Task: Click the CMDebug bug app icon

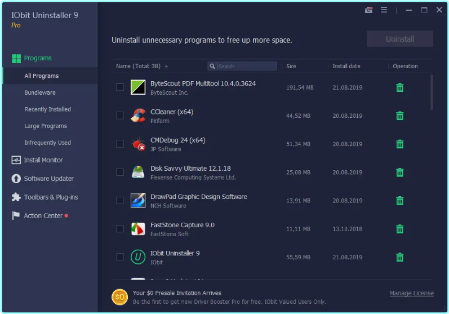Action: tap(138, 144)
